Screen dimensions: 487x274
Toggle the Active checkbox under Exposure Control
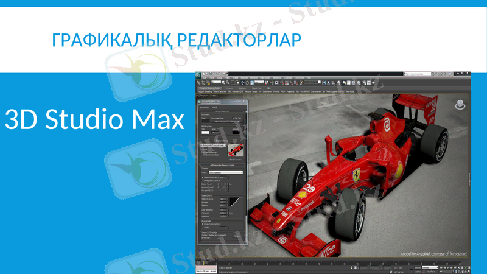(201, 149)
